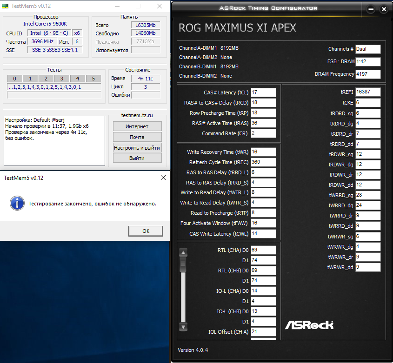Click the RTL (CHB) D0 field
The width and height of the screenshot is (393, 363).
[x=263, y=271]
